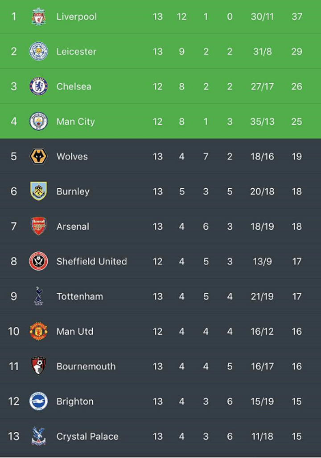Click the Man City club crest
Screen dimensions: 321x458
(38, 121)
